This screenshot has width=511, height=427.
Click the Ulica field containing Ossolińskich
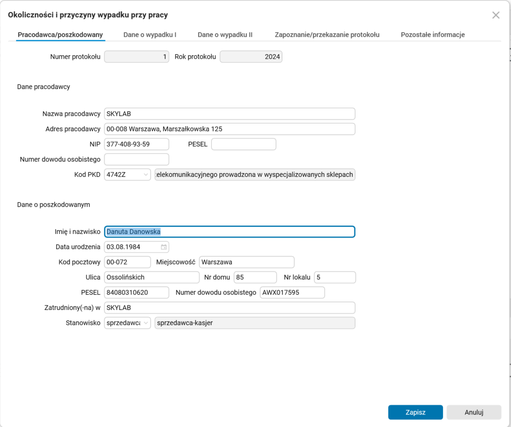tap(152, 277)
